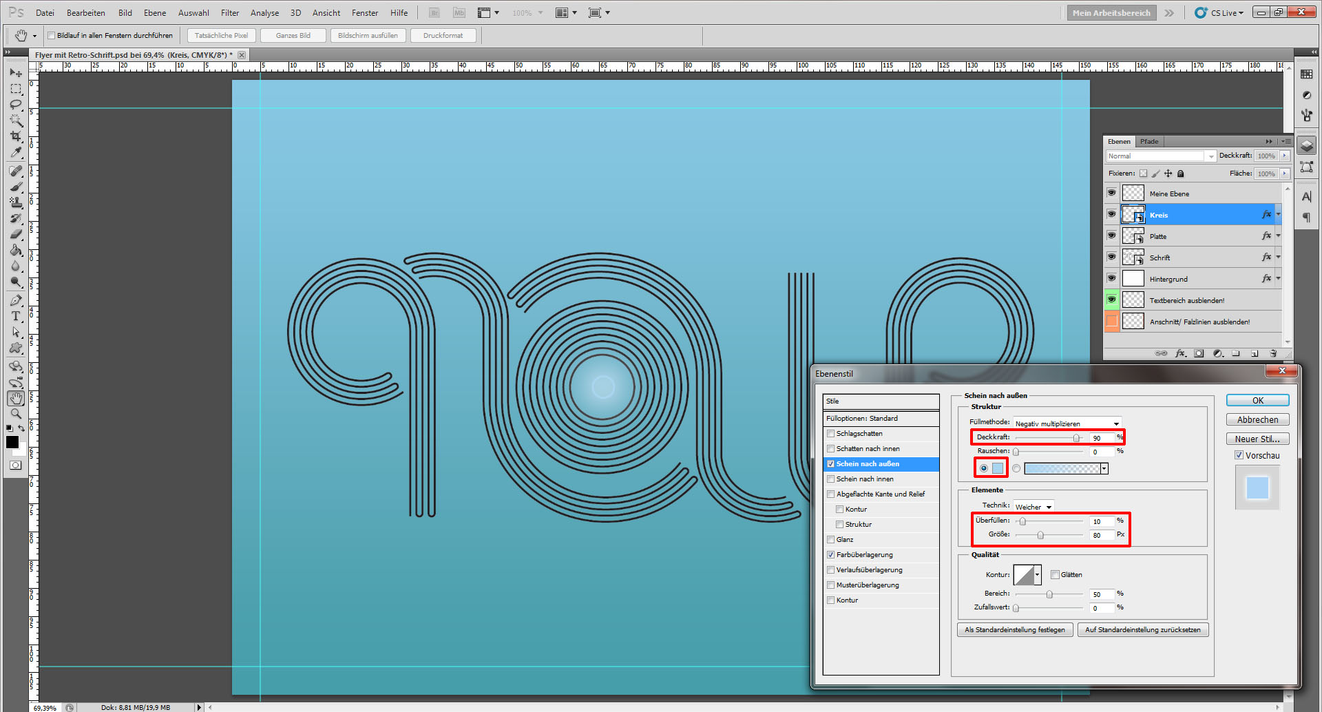This screenshot has height=712, width=1322.
Task: Enable the Glätten checkbox
Action: click(x=1055, y=574)
